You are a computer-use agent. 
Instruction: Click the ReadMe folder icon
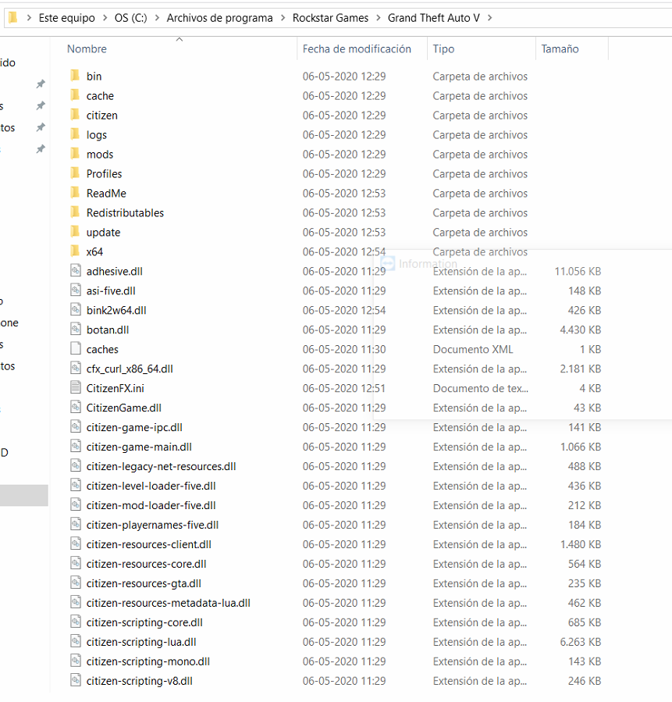[75, 193]
